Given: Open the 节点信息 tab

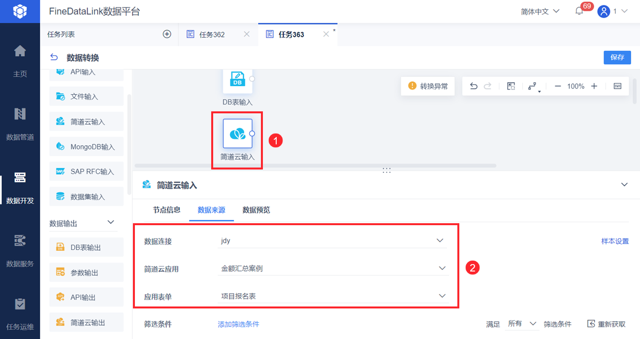Looking at the screenshot, I should 166,210.
